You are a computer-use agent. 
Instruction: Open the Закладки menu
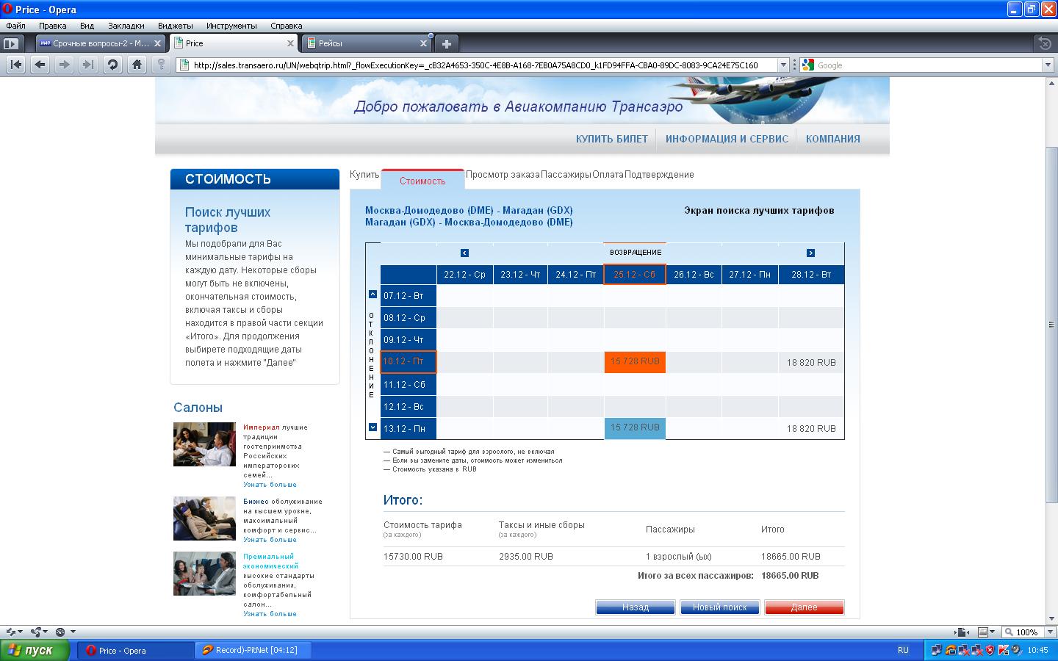coord(126,26)
